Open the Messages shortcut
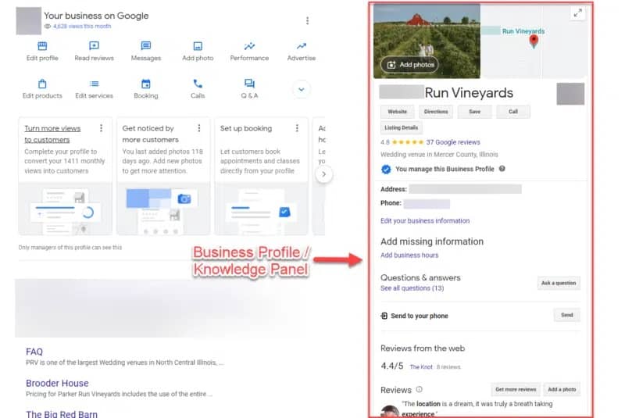Image resolution: width=625 pixels, height=418 pixels. 146,52
